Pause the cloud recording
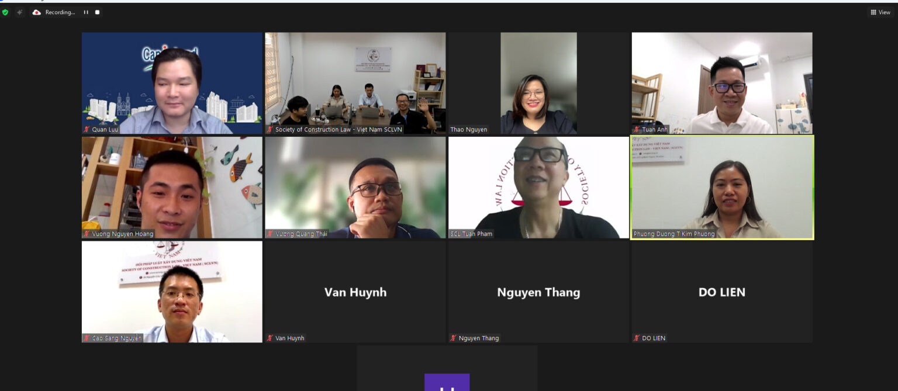Image resolution: width=898 pixels, height=391 pixels. tap(86, 12)
